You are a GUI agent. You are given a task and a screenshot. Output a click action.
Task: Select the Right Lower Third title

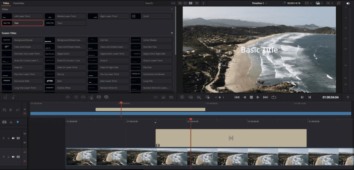coord(109,16)
